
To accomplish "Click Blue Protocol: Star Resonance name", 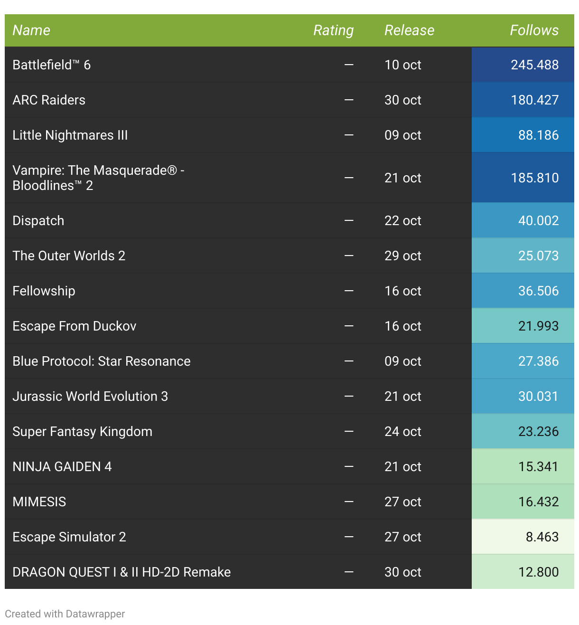I will [x=102, y=361].
